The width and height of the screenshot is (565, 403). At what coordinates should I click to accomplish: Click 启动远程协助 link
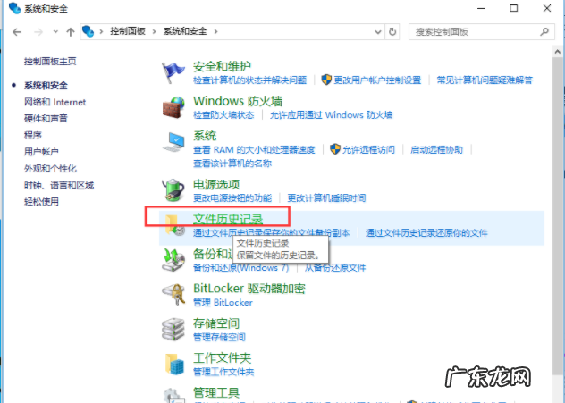pos(436,149)
